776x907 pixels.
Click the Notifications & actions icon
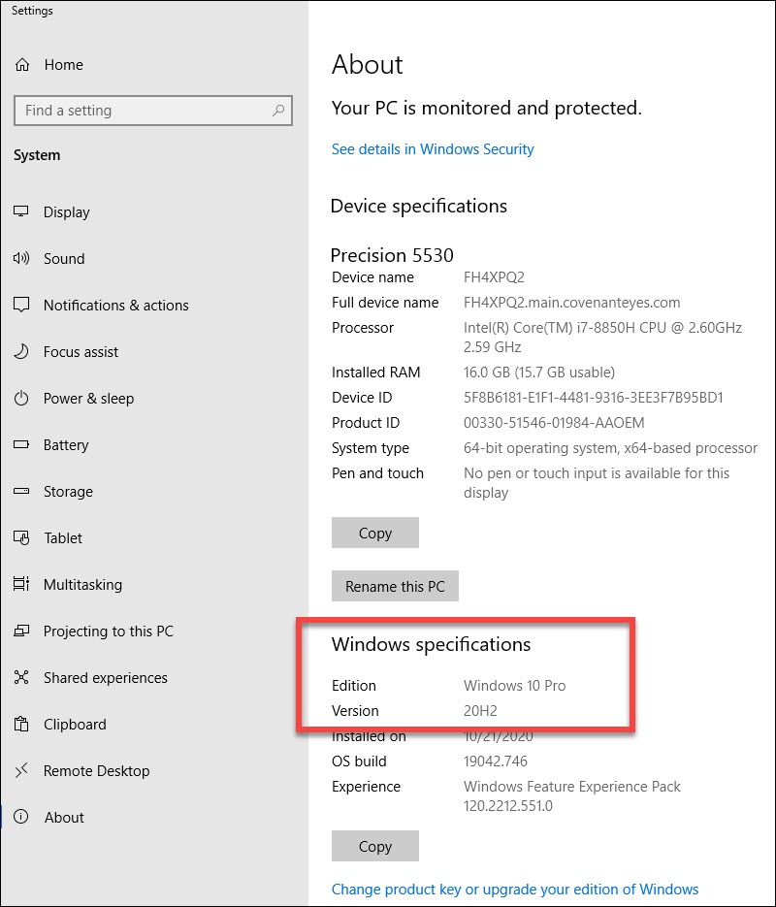[21, 306]
